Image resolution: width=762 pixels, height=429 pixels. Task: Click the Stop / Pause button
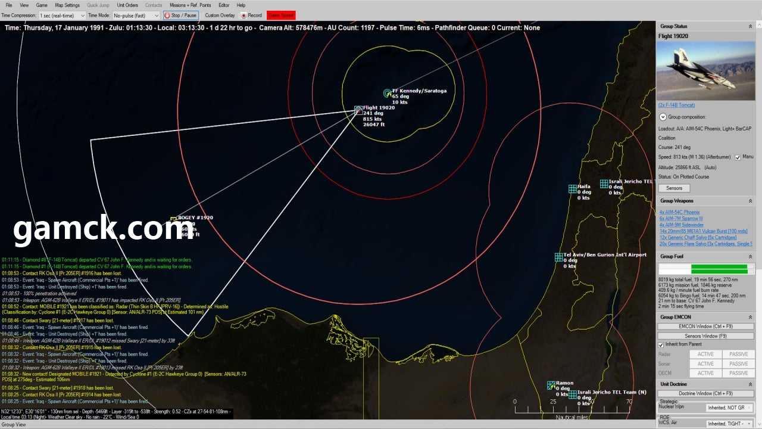pos(180,15)
